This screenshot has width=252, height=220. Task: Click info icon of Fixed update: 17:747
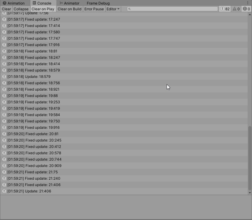coord(4,38)
